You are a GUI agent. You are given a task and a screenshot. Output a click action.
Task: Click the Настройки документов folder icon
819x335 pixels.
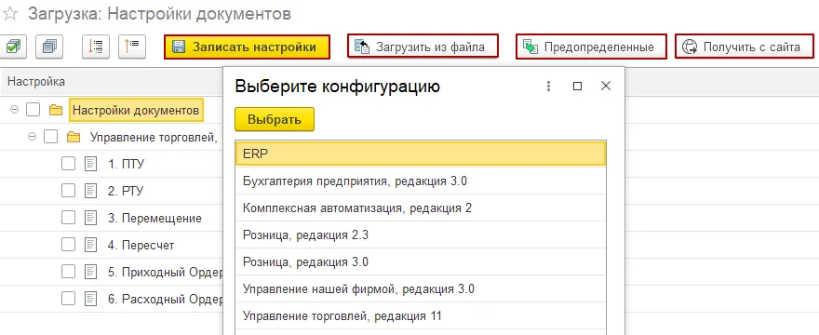click(x=56, y=111)
